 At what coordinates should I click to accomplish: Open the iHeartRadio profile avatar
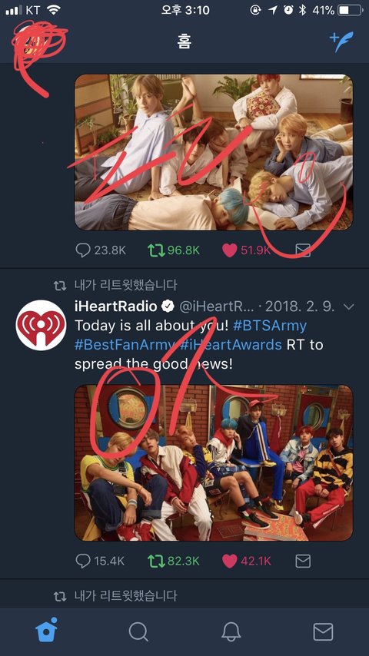[41, 325]
